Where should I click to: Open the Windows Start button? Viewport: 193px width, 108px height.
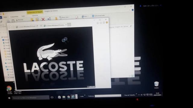click(x=9, y=98)
